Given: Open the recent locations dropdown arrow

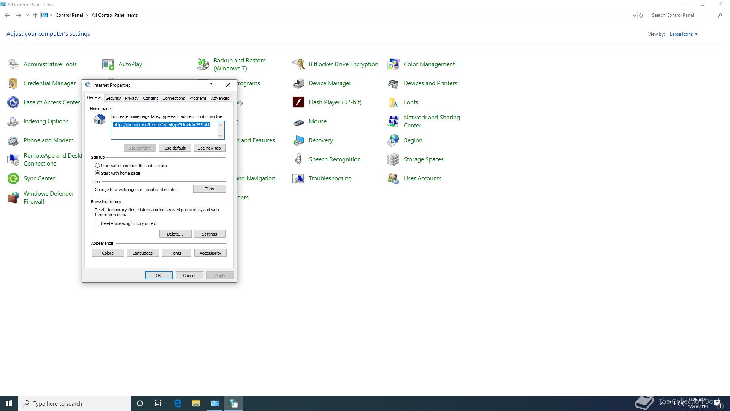Looking at the screenshot, I should click(27, 15).
